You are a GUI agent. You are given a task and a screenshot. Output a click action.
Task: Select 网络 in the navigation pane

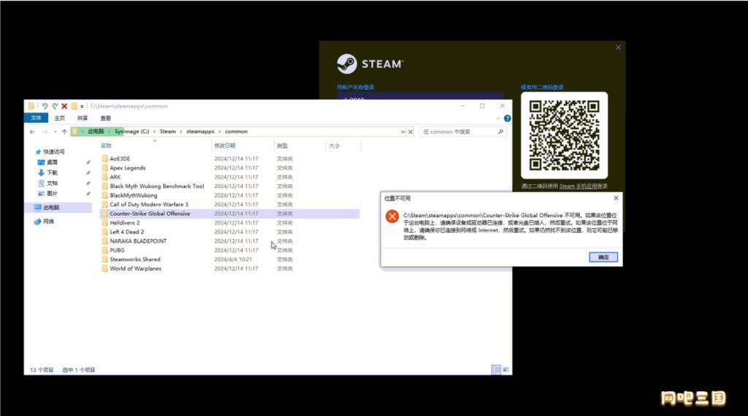(44, 222)
